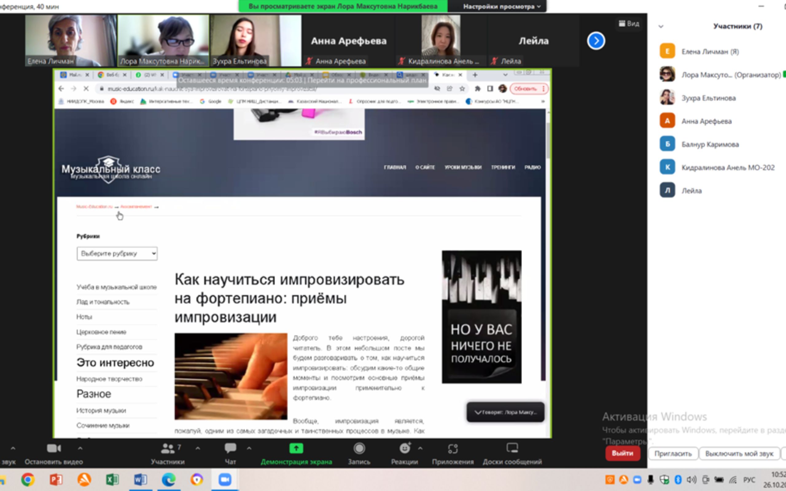Open the Chat panel icon
Viewport: 786px width, 491px height.
click(230, 448)
